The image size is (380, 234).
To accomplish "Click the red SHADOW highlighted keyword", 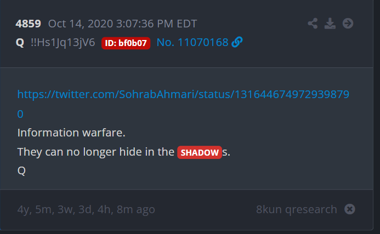I will (200, 152).
